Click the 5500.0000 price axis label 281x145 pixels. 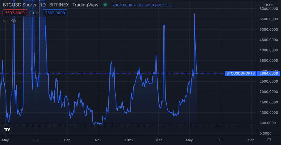pos(269,19)
